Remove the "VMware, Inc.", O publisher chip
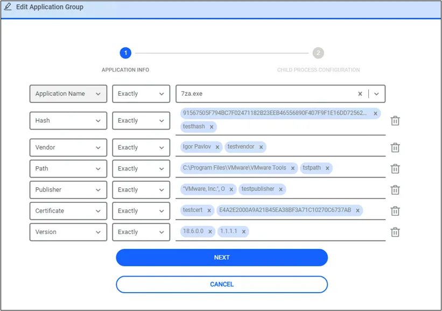This screenshot has width=442, height=311. 231,189
